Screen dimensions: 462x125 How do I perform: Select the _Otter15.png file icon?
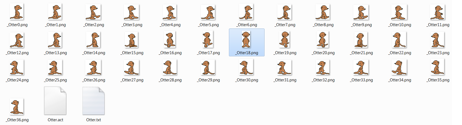(132, 40)
